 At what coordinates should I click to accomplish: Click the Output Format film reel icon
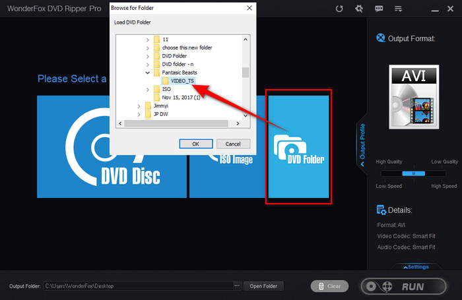[x=381, y=38]
